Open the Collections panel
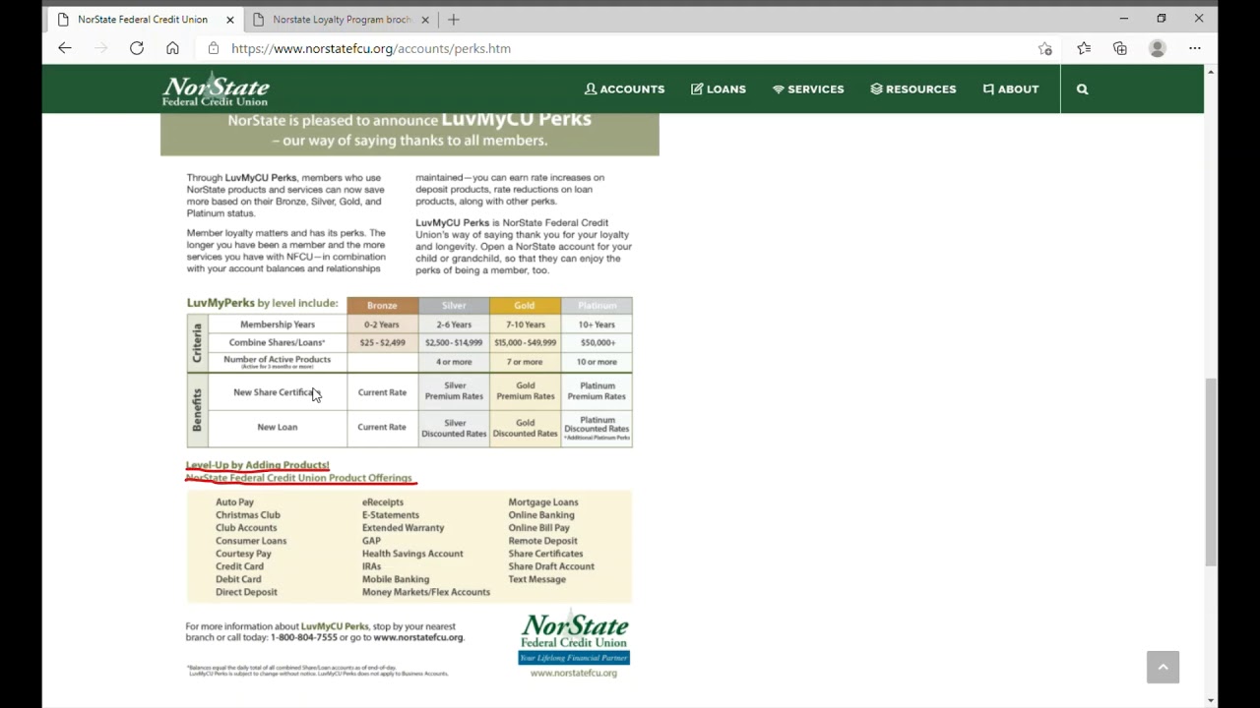1260x708 pixels. [1120, 48]
